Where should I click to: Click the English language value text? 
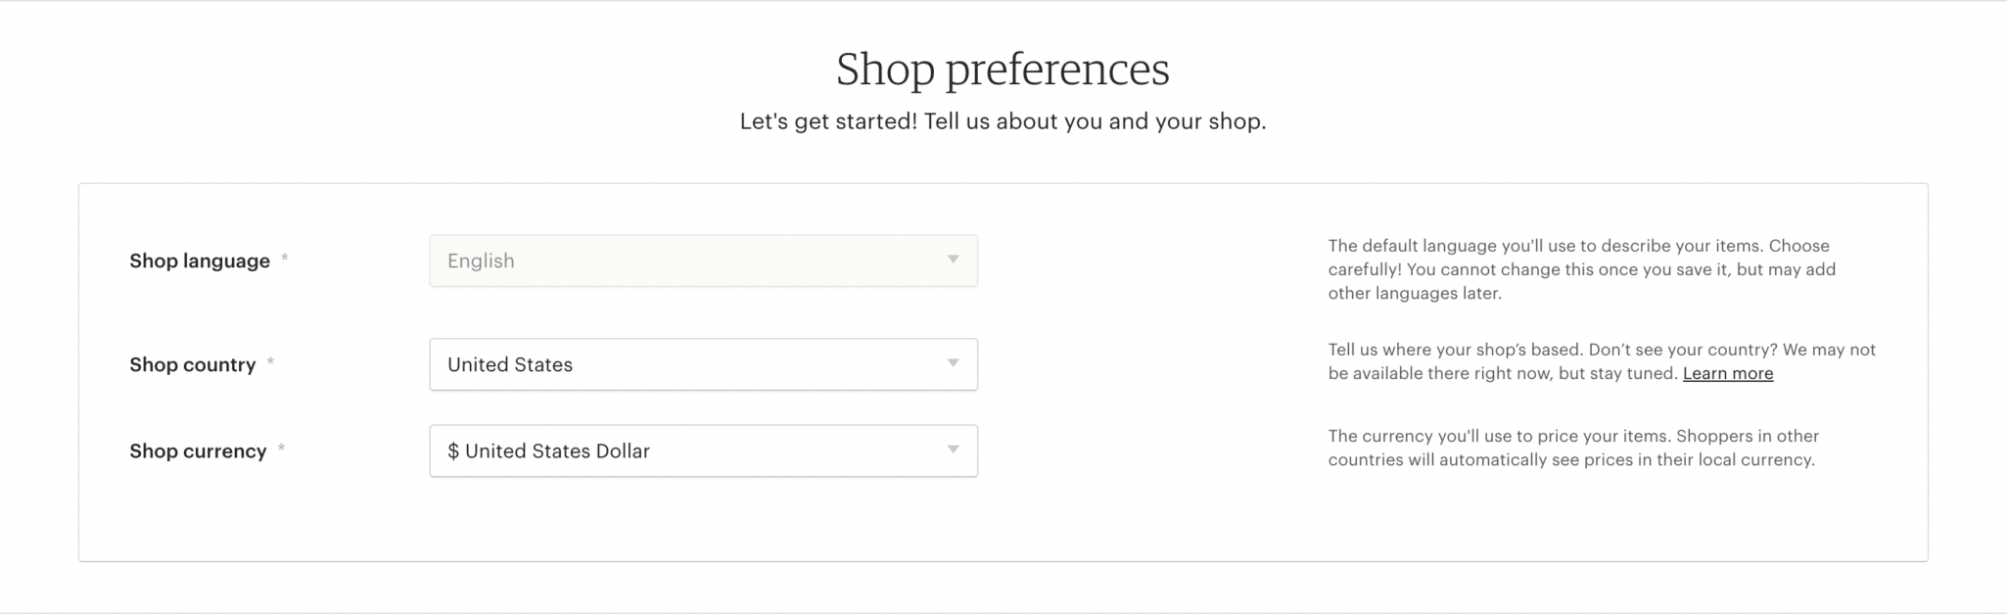point(480,261)
